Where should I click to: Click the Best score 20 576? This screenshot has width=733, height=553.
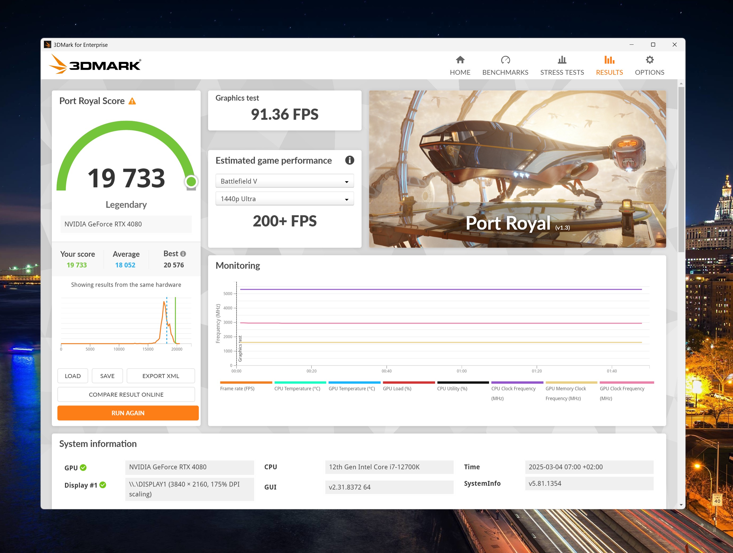(x=174, y=265)
